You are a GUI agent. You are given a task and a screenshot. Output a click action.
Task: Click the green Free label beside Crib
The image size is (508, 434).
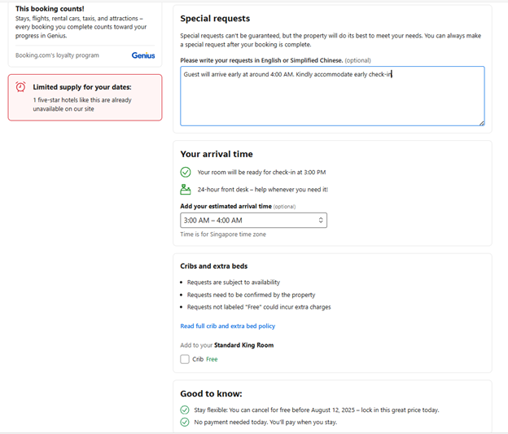pos(212,359)
